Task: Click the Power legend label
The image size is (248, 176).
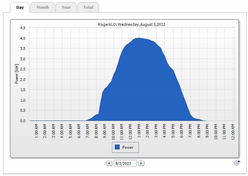Action: pos(128,148)
